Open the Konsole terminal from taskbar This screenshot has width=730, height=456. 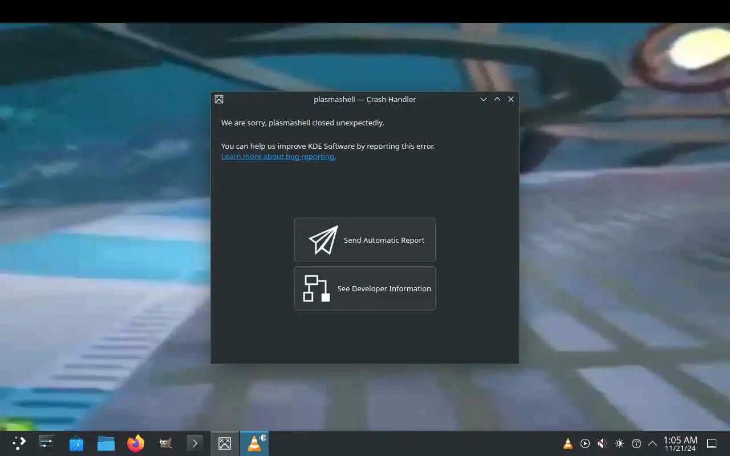[x=195, y=443]
